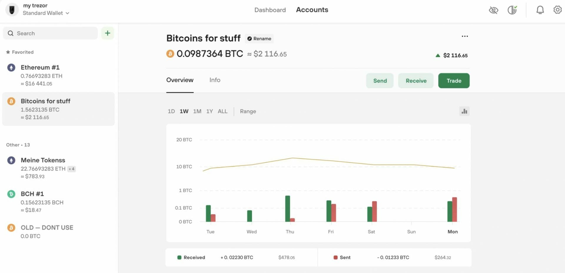Image resolution: width=565 pixels, height=273 pixels.
Task: Click the Mon axis label
Action: 453,232
